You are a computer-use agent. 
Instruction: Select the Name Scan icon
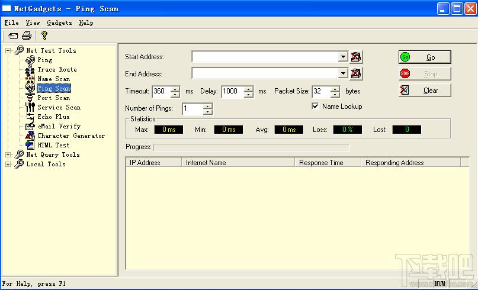click(30, 79)
